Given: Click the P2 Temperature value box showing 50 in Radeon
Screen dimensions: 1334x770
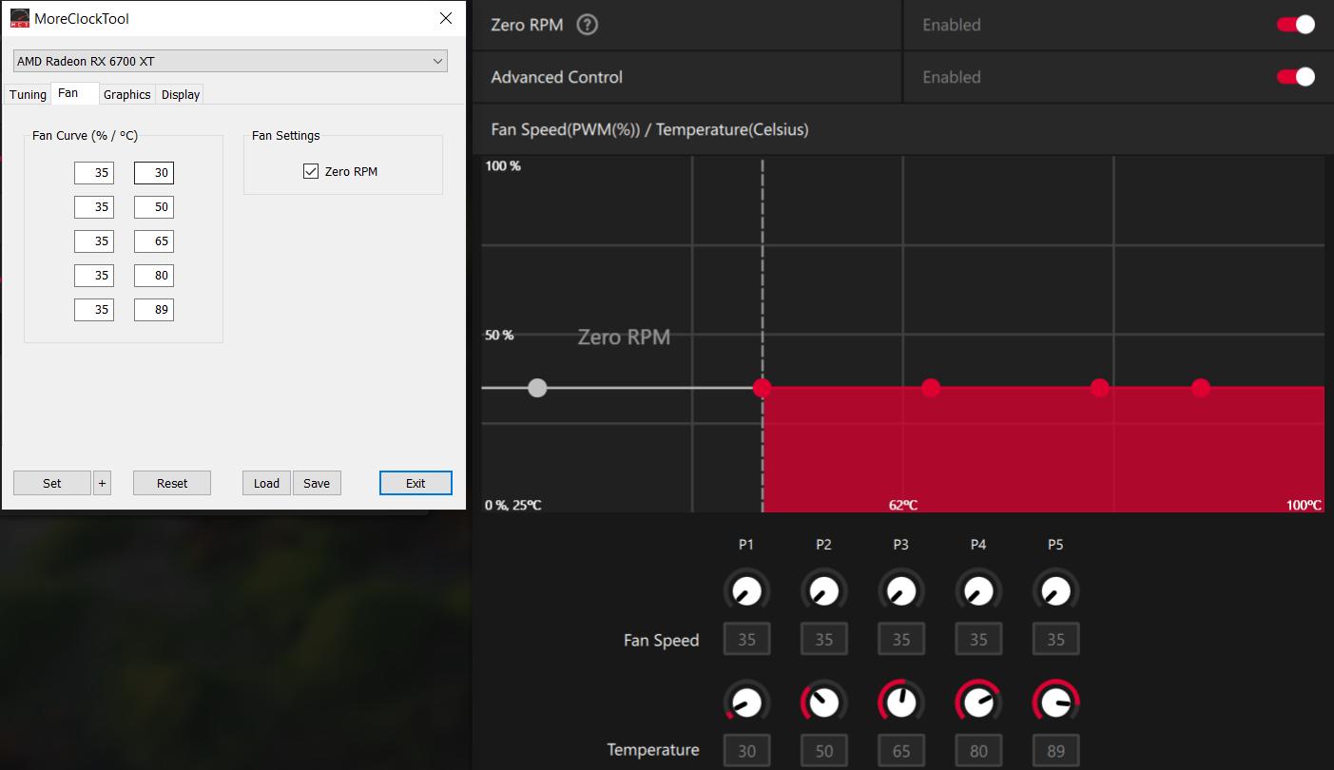Looking at the screenshot, I should [823, 751].
